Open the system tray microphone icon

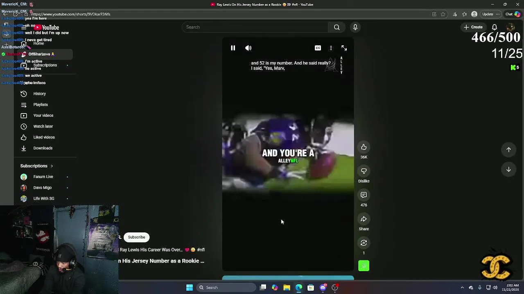(479, 287)
